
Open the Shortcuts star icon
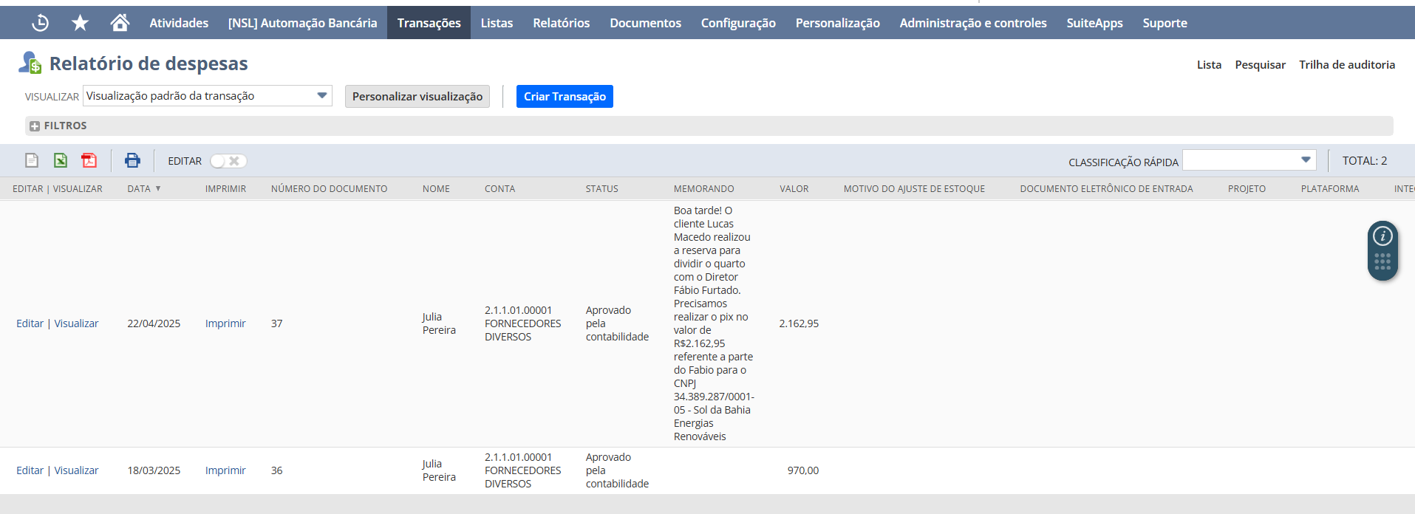click(80, 23)
